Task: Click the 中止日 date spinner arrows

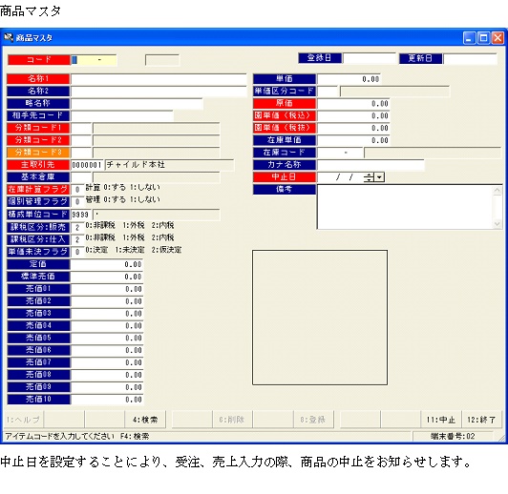Action: tap(369, 177)
